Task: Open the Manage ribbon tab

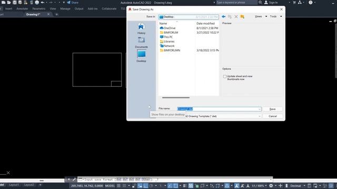Action: (x=65, y=9)
